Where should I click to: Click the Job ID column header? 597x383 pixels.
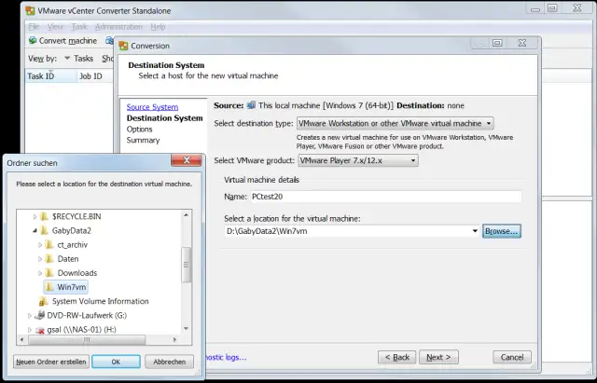[x=95, y=76]
